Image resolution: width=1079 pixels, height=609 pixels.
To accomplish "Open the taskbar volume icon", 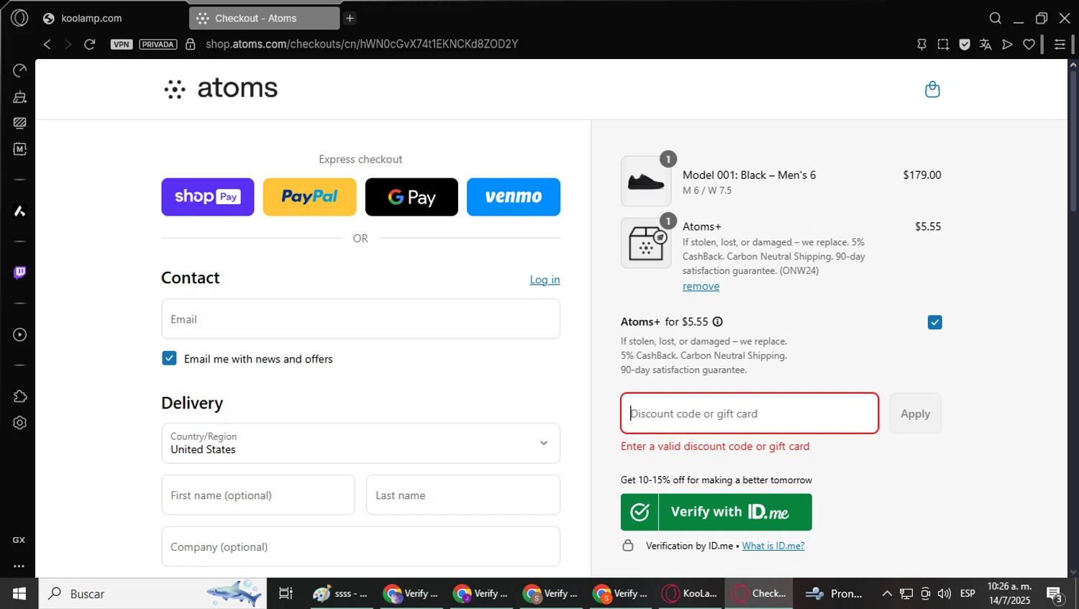I will pyautogui.click(x=944, y=594).
